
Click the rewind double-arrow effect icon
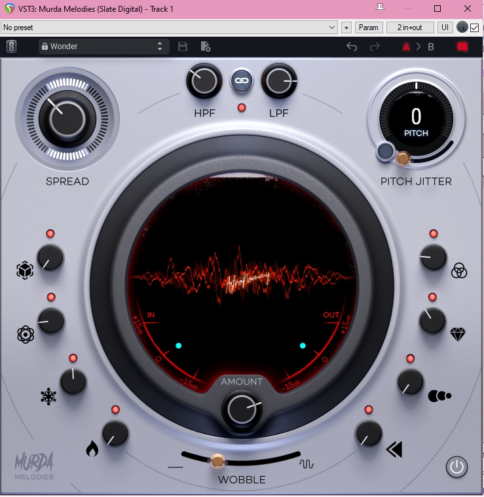pos(394,449)
